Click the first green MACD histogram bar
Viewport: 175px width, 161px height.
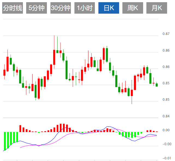[x=5, y=141]
